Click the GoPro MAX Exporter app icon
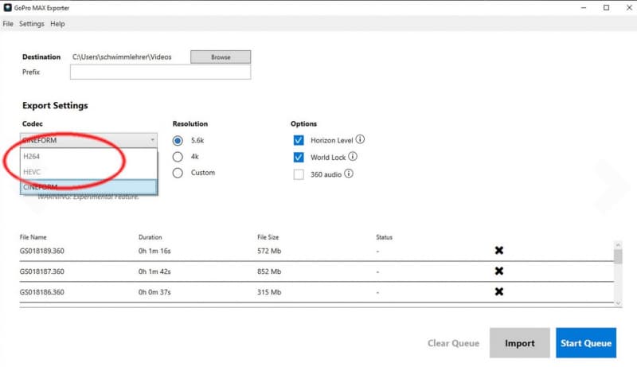Screen dimensions: 637x367 tap(7, 7)
